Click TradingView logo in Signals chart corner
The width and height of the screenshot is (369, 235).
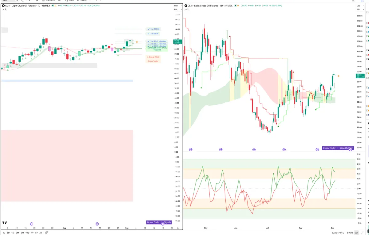coord(5,223)
